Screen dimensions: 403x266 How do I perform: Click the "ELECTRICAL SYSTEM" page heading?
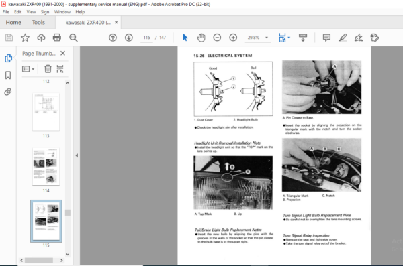[230, 56]
